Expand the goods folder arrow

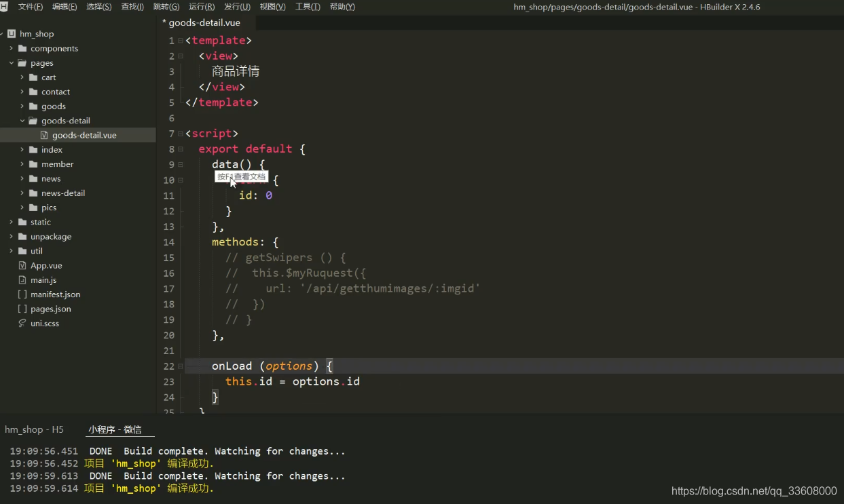tap(22, 106)
